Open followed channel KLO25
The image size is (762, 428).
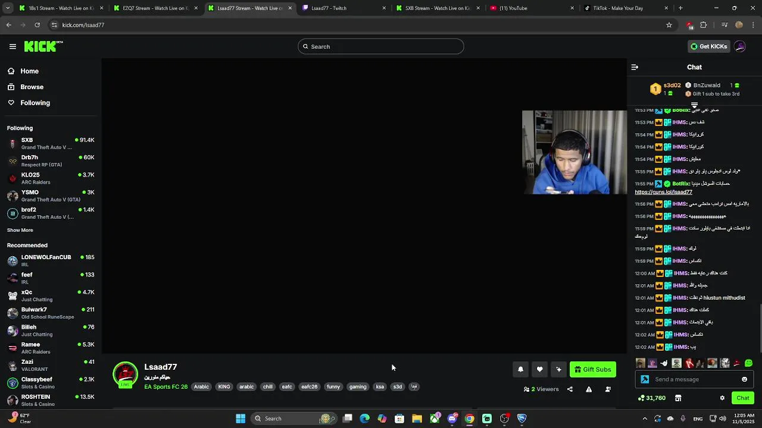click(x=51, y=178)
